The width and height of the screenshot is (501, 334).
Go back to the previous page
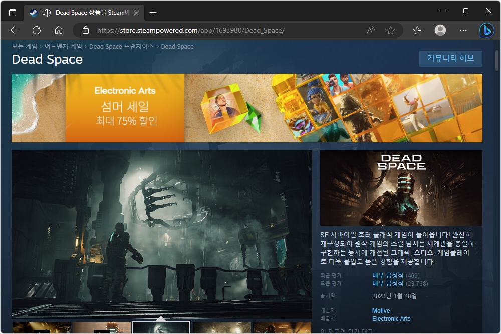tap(15, 30)
